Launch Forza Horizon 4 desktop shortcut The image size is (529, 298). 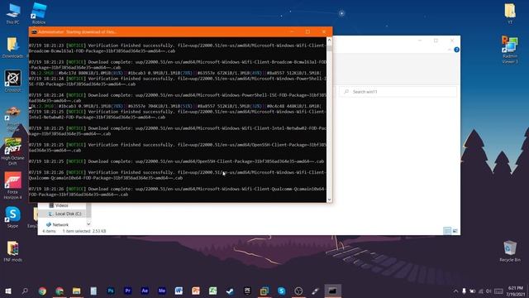tap(13, 185)
